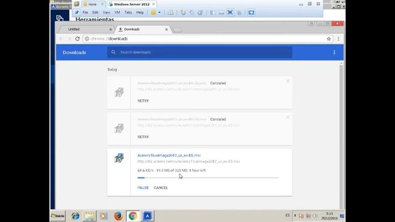
Task: Click file icon of the active download
Action: (119, 158)
